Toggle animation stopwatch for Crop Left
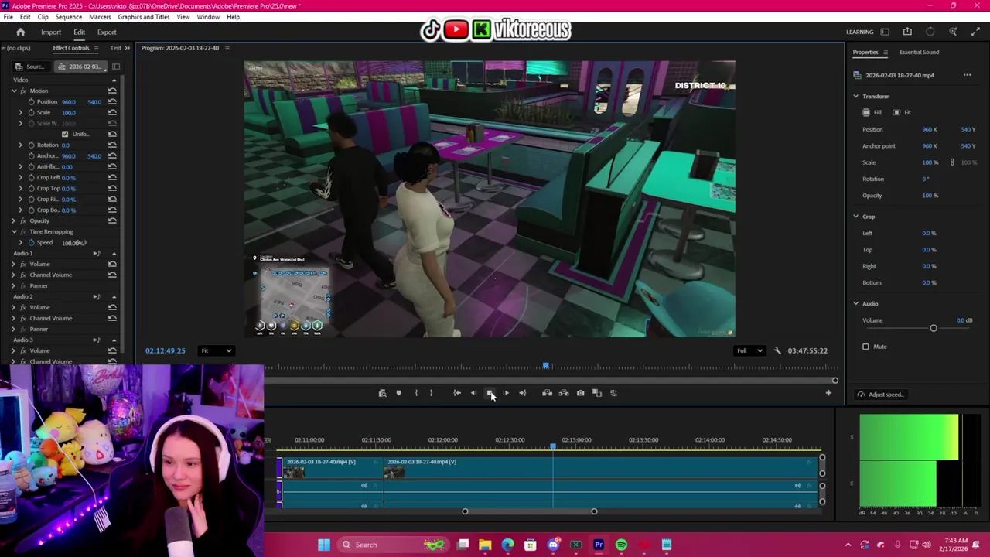 32,177
